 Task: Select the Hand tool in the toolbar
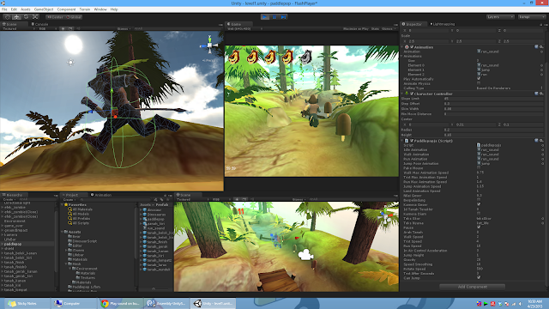click(7, 17)
